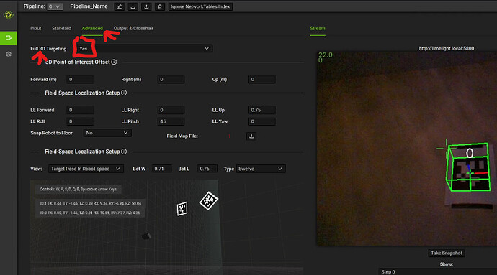Select the green camera sidebar icon
Image resolution: width=497 pixels, height=275 pixels.
click(9, 38)
